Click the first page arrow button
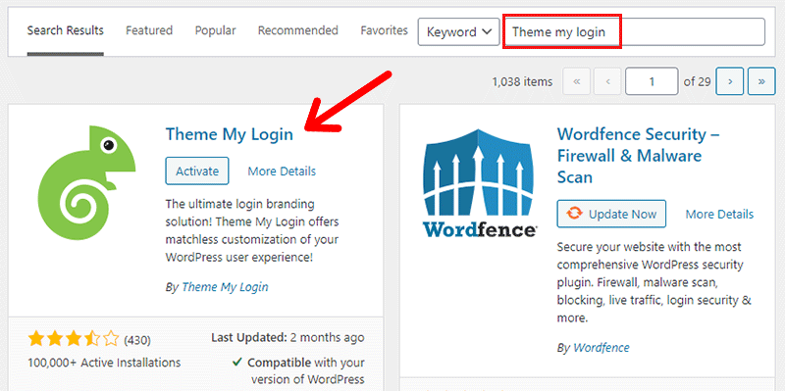This screenshot has width=785, height=391. (577, 81)
